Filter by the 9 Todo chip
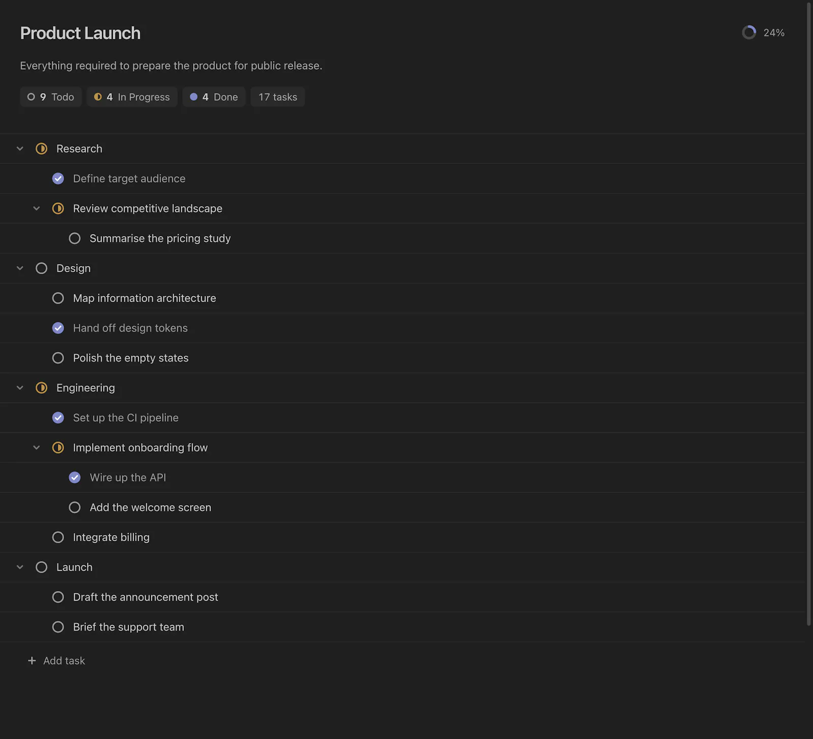 coord(51,97)
